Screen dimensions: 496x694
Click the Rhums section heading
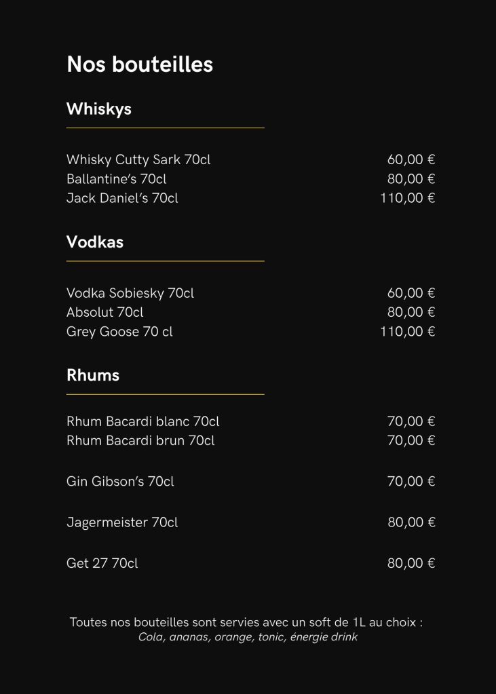coord(93,375)
